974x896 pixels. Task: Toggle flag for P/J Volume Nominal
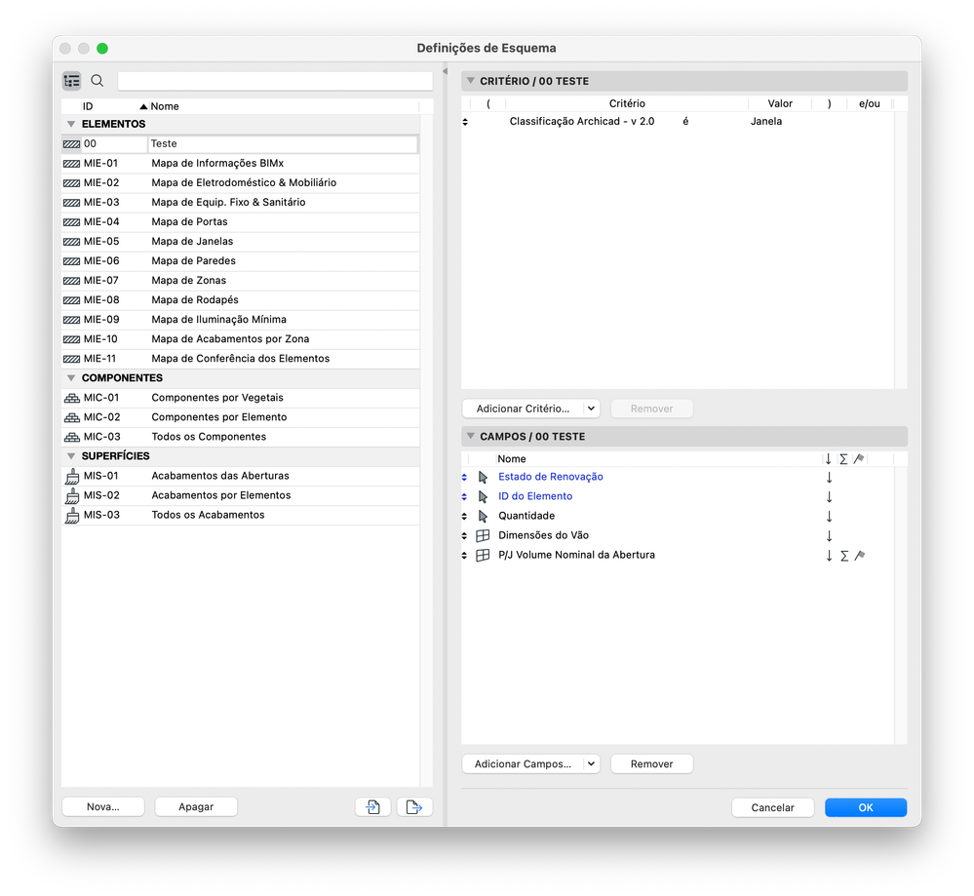pos(860,556)
